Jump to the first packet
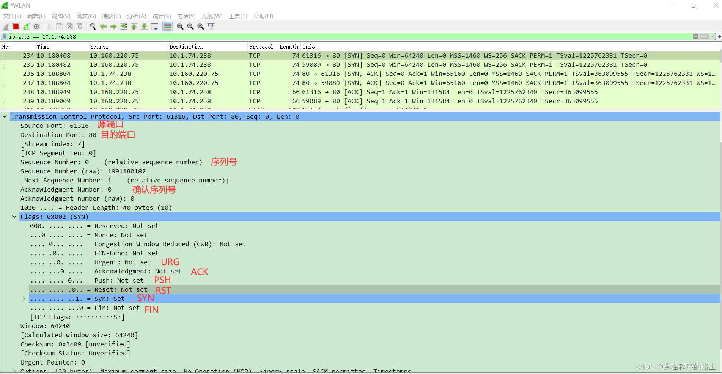Viewport: 722px width, 374px height. pos(134,27)
